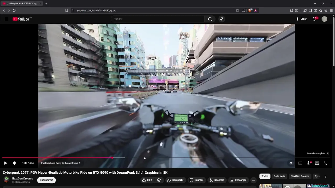Open more actions three-dot menu

(x=253, y=180)
